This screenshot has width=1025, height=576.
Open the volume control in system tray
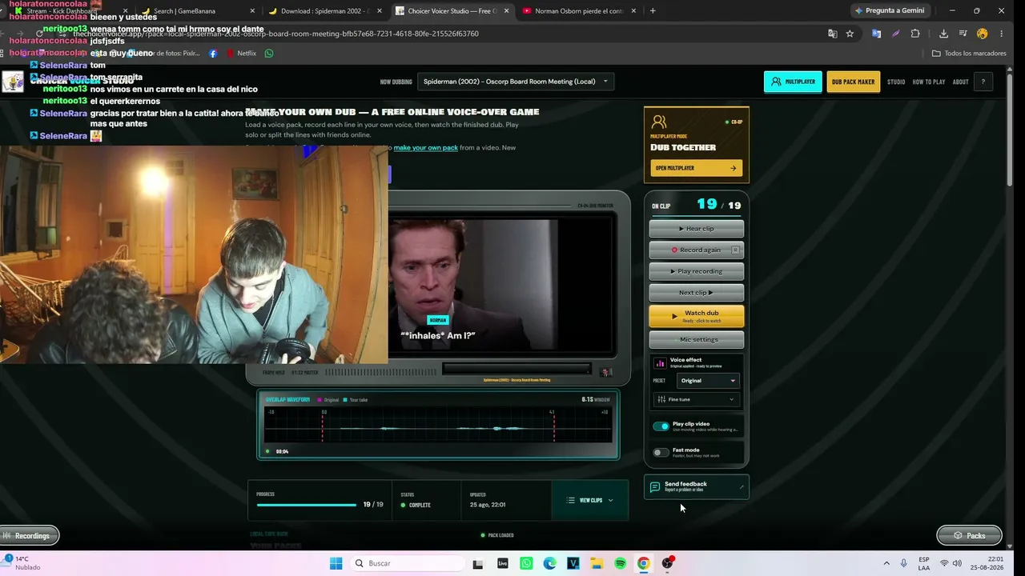[957, 563]
